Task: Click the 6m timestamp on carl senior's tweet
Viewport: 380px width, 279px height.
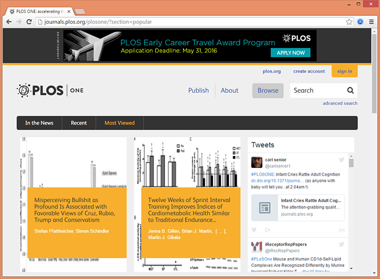Action: click(x=342, y=230)
